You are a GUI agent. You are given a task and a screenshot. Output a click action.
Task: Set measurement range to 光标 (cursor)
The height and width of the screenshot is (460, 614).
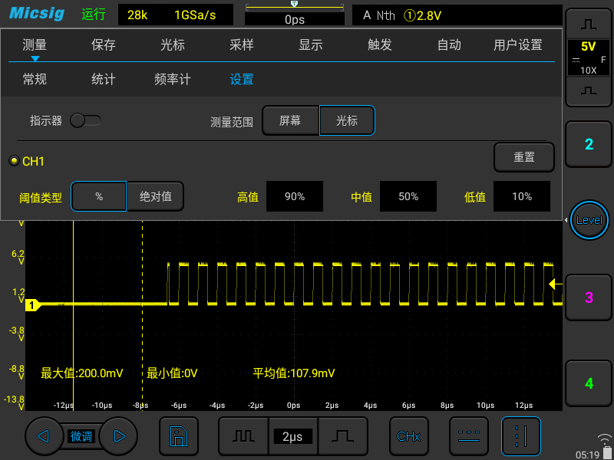pyautogui.click(x=347, y=120)
